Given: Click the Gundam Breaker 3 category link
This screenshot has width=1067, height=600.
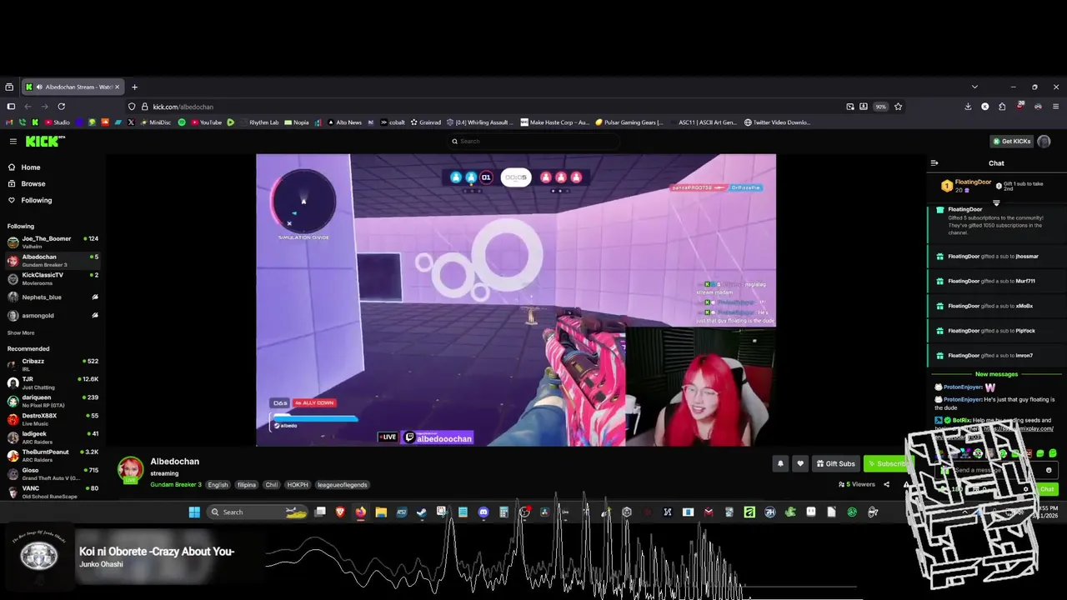Looking at the screenshot, I should 176,484.
